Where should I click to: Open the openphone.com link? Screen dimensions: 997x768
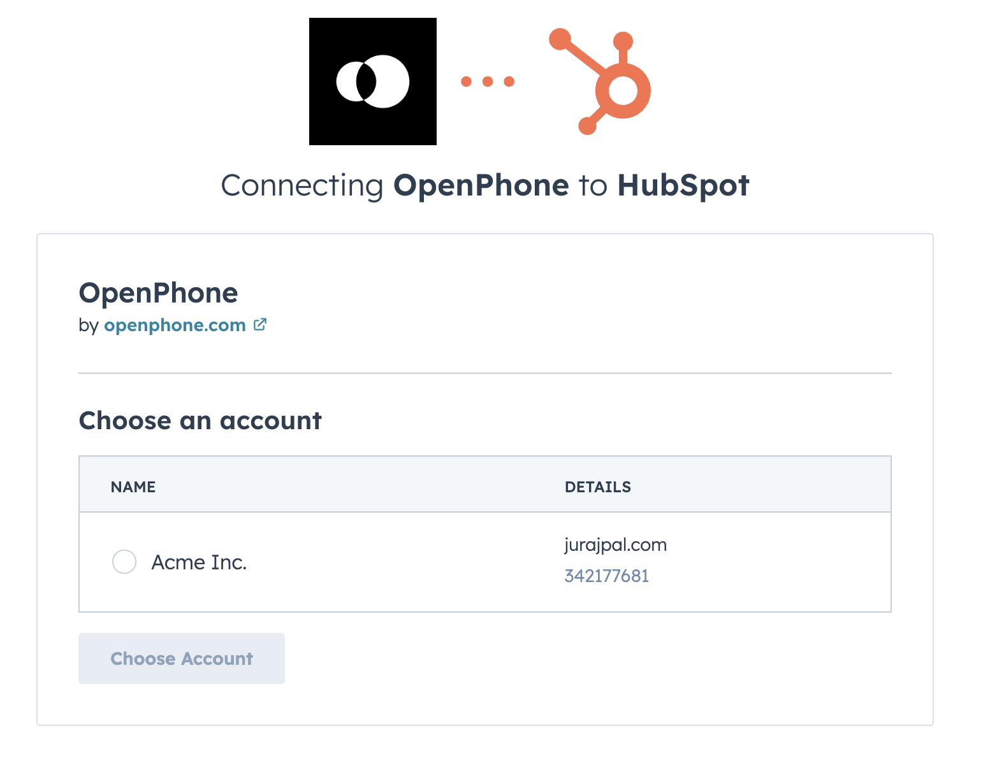point(175,325)
